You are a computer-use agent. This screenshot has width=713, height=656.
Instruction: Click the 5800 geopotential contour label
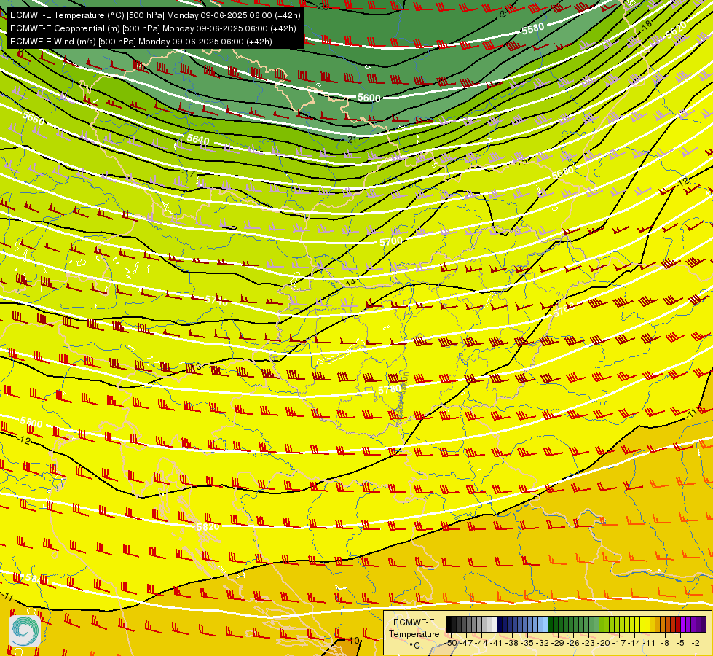coord(31,423)
